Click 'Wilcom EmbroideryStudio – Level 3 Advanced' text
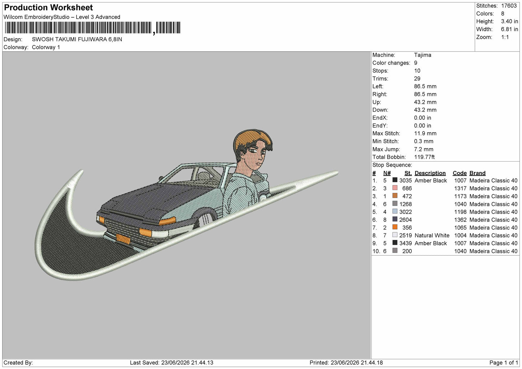The image size is (522, 369). [62, 17]
